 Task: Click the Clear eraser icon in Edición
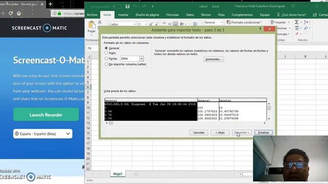coord(297,34)
